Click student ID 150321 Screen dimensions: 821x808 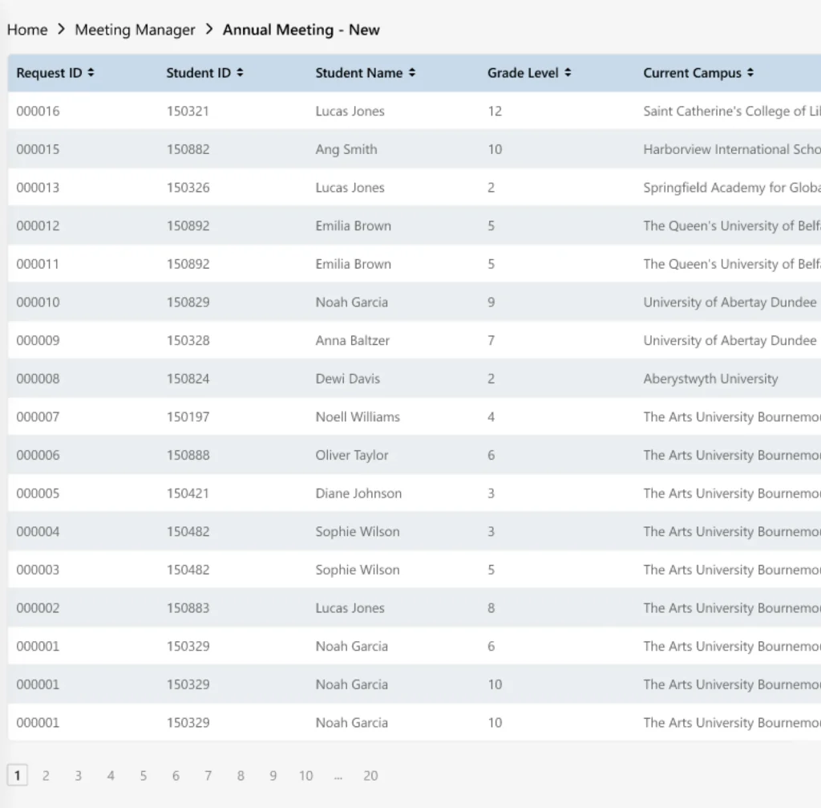188,111
